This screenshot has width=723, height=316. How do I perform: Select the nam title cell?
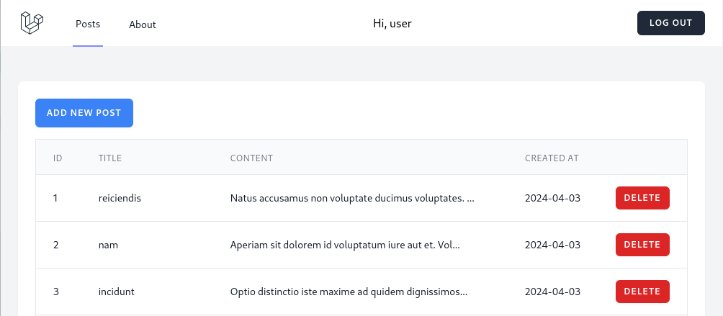point(108,245)
